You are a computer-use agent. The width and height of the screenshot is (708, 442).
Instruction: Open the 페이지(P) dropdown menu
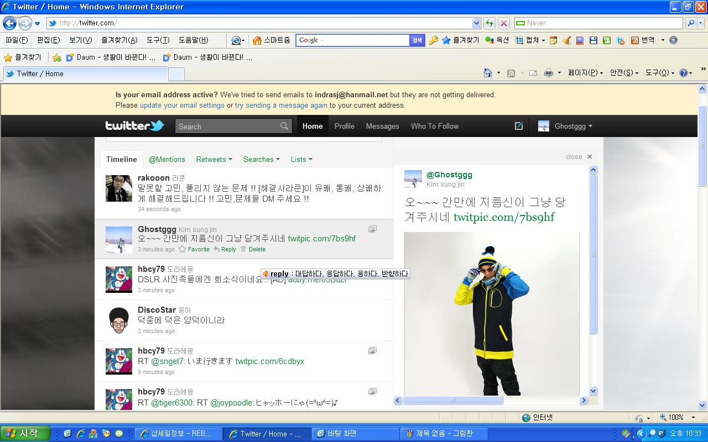(585, 73)
